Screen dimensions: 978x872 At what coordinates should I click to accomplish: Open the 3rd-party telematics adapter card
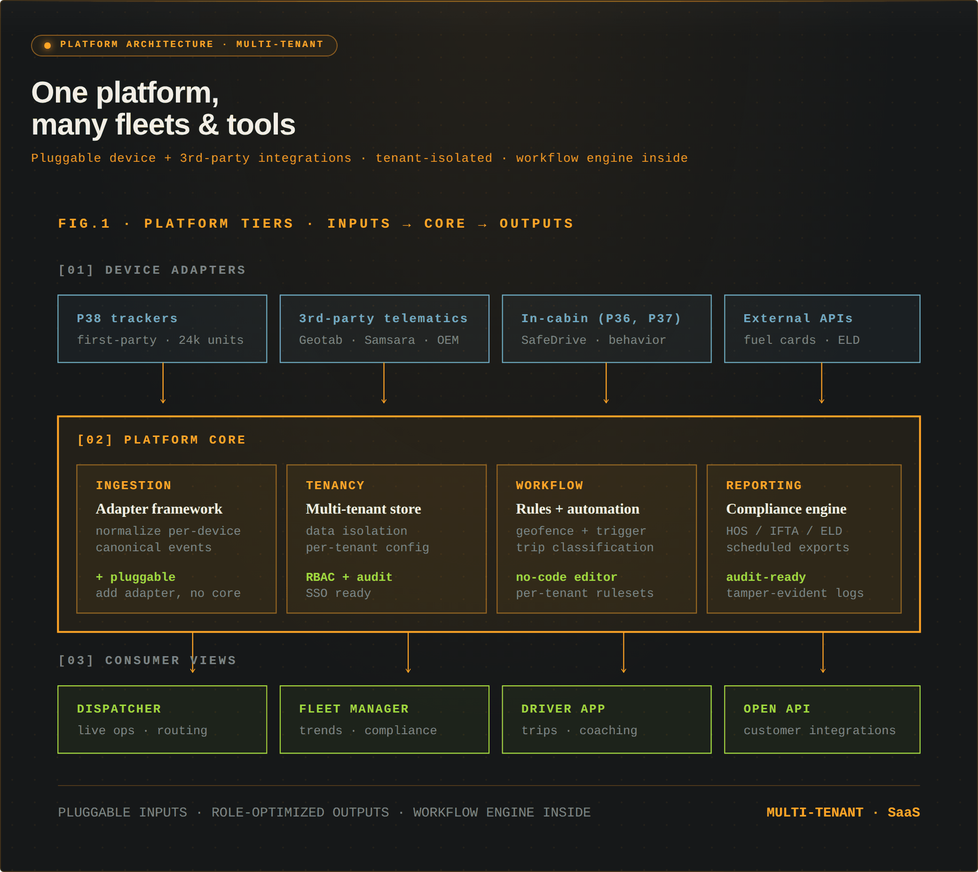click(x=385, y=329)
